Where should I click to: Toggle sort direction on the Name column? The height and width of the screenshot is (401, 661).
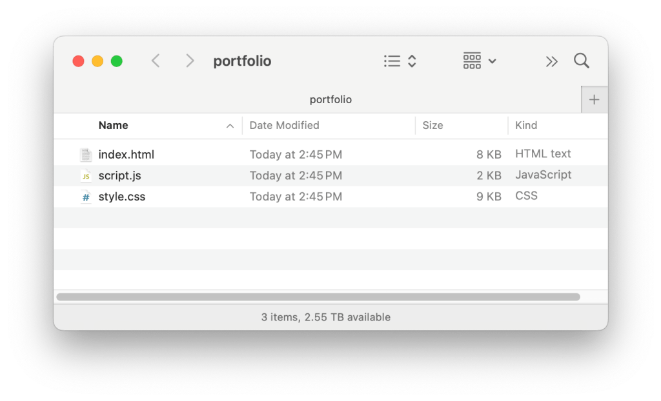pyautogui.click(x=231, y=126)
